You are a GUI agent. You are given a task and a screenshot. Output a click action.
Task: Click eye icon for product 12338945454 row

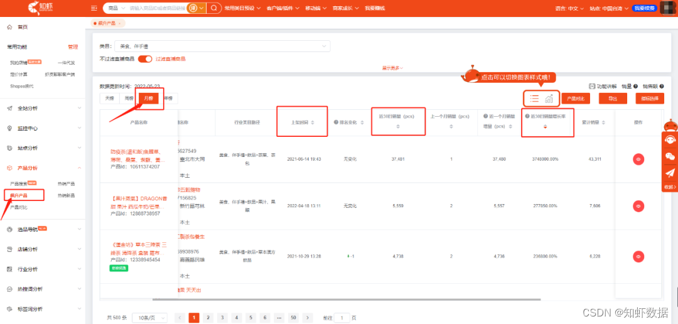point(638,257)
